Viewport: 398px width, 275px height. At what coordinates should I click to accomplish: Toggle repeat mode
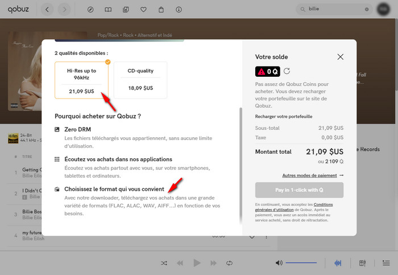click(230, 263)
